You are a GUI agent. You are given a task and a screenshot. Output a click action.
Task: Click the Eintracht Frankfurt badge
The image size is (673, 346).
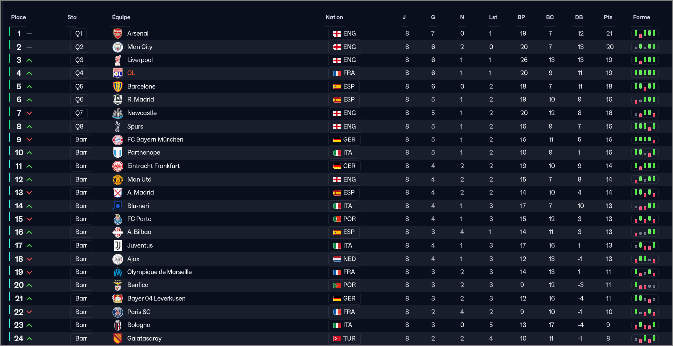click(x=118, y=166)
